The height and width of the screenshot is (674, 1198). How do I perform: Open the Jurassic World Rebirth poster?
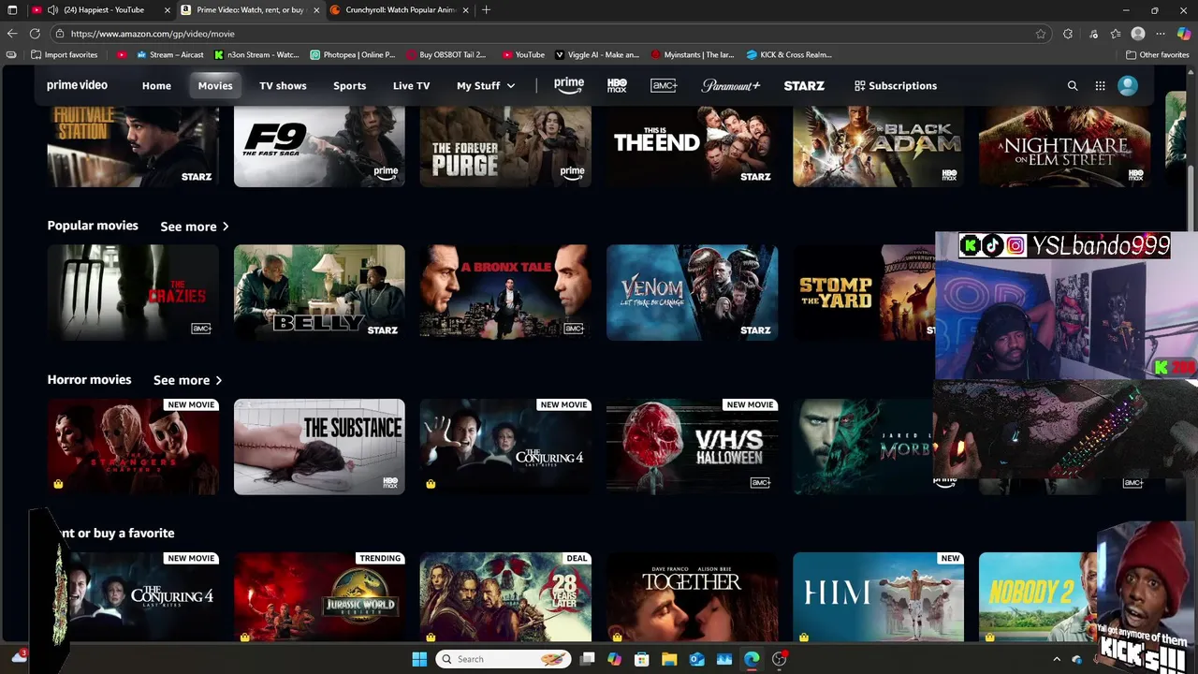(x=319, y=597)
